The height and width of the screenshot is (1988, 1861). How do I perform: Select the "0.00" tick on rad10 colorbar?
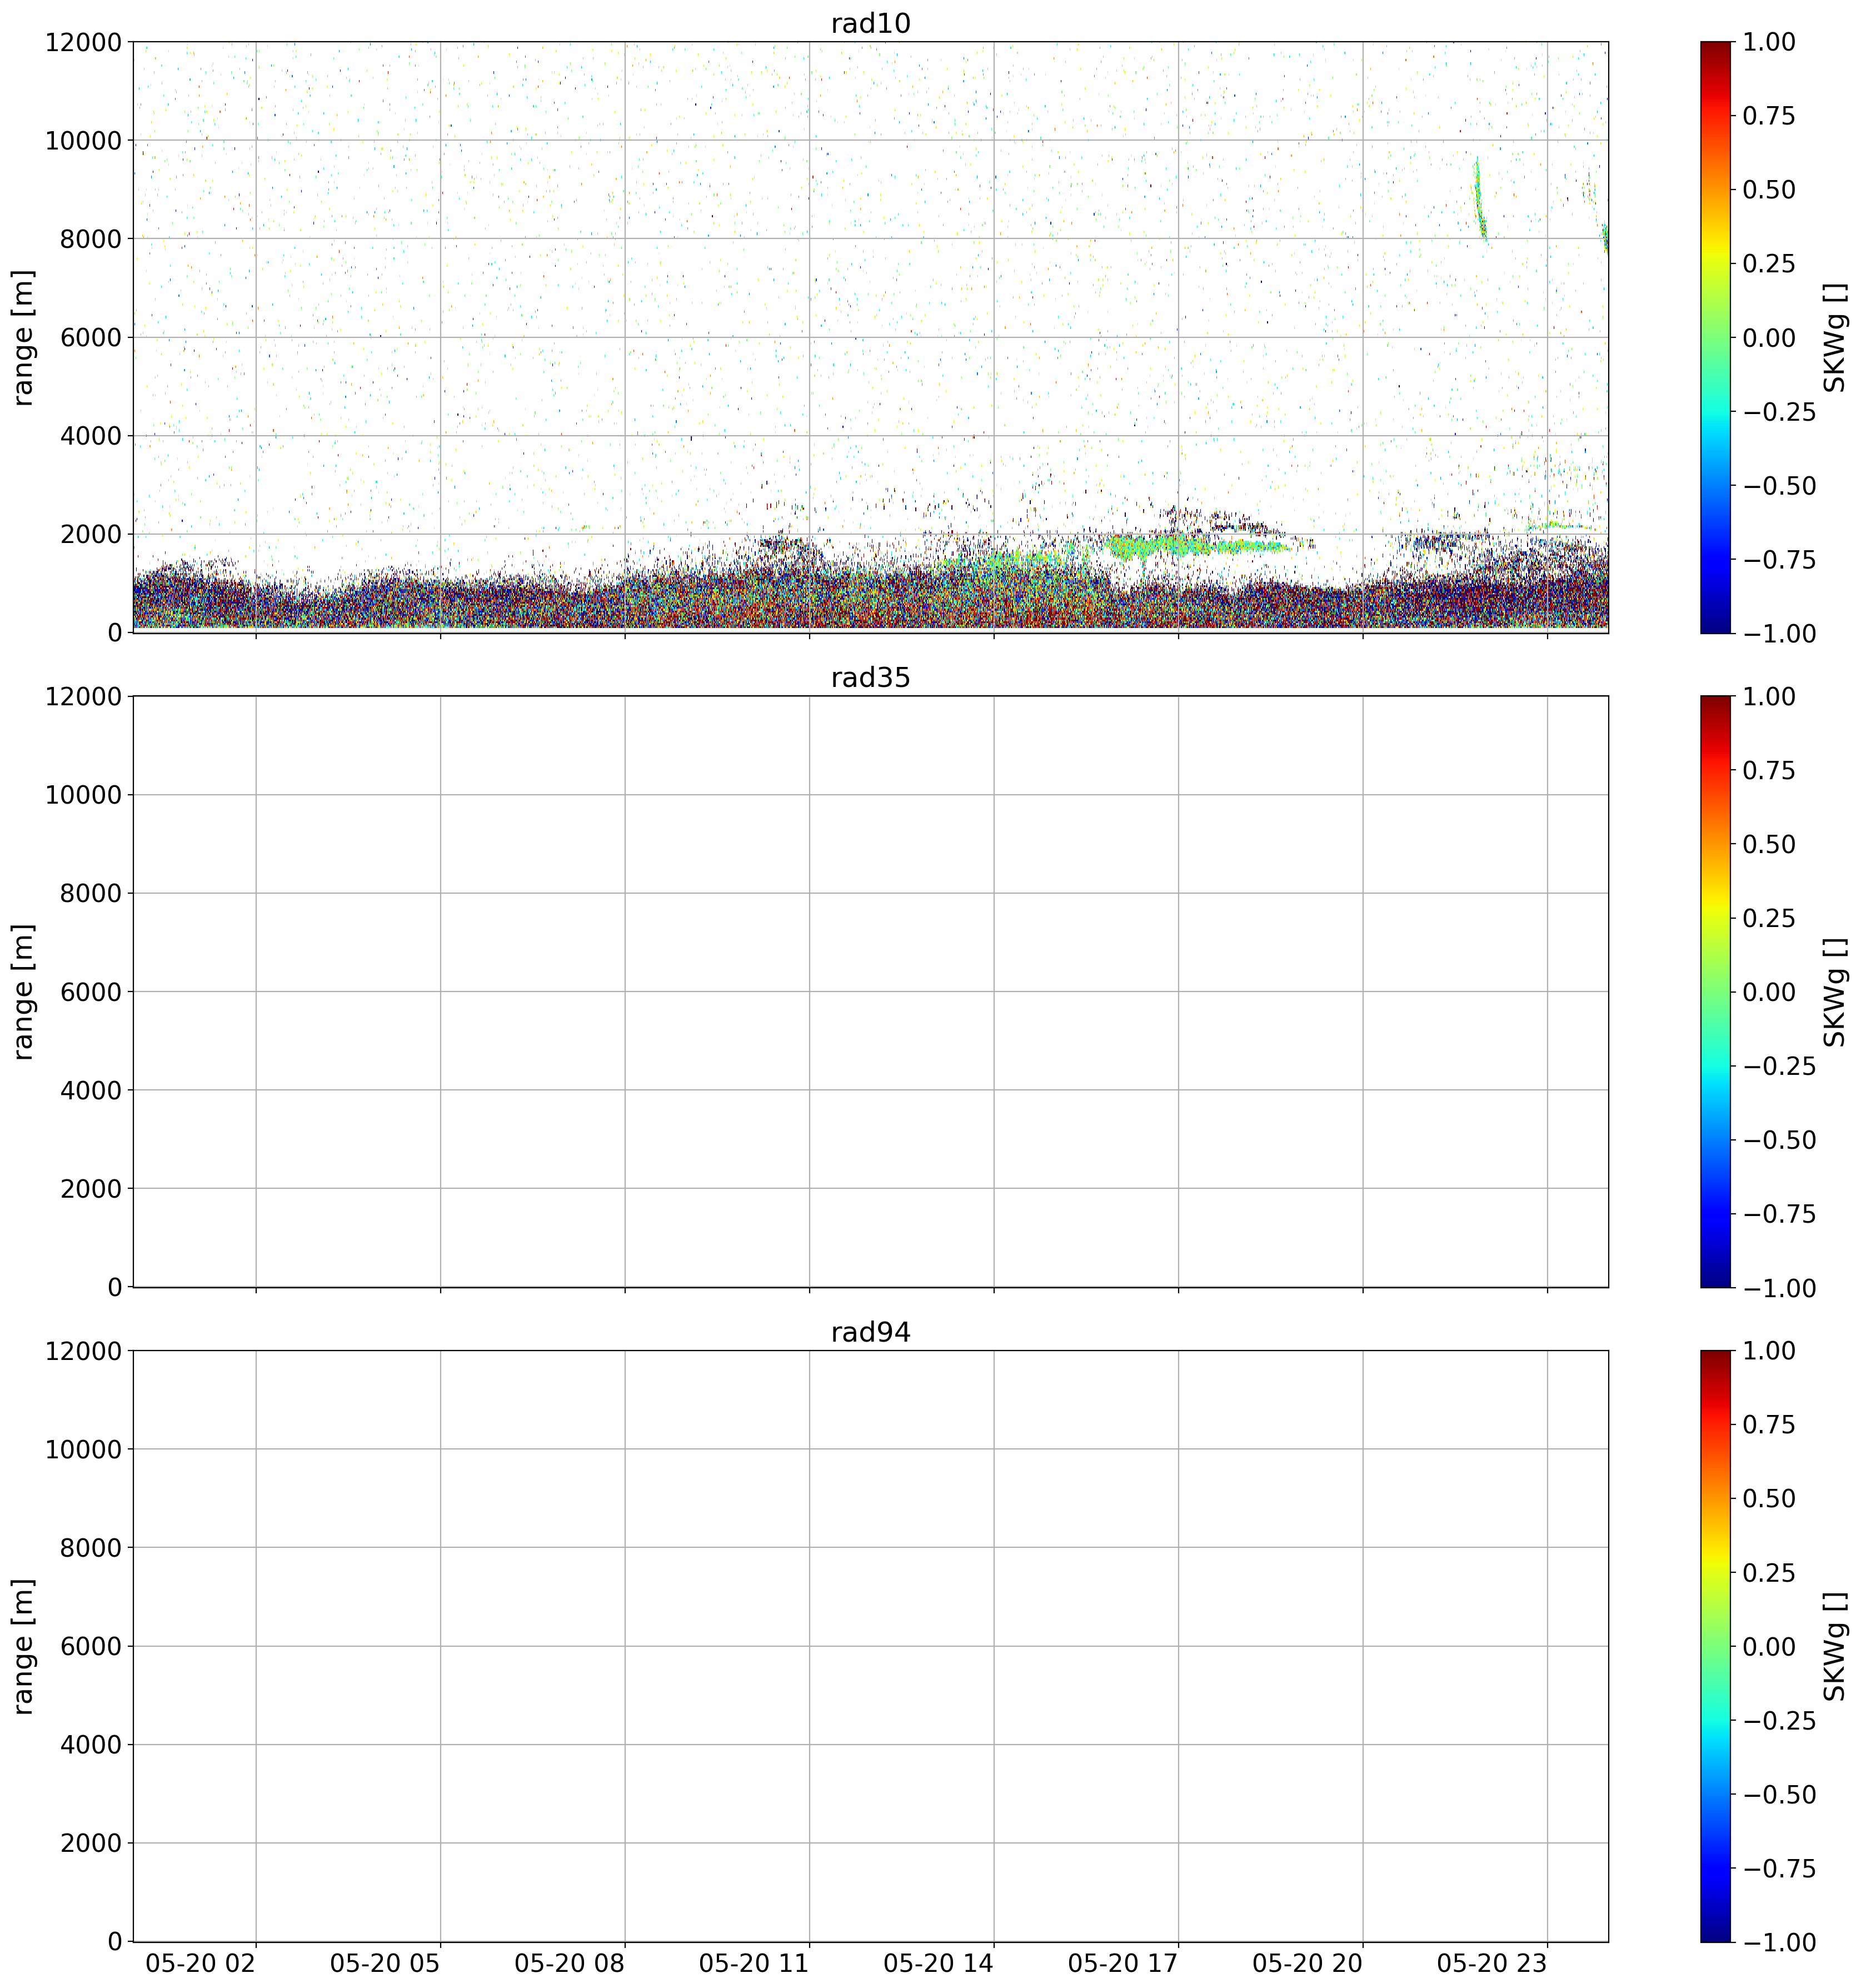tap(1769, 337)
